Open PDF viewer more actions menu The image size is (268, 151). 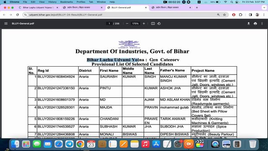tap(262, 23)
